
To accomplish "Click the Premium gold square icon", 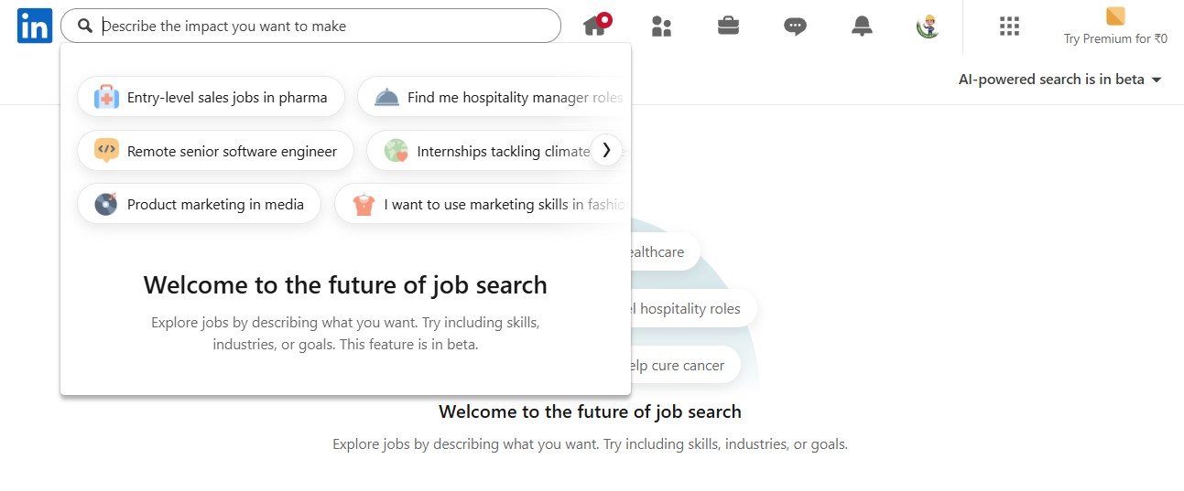I will coord(1114,16).
